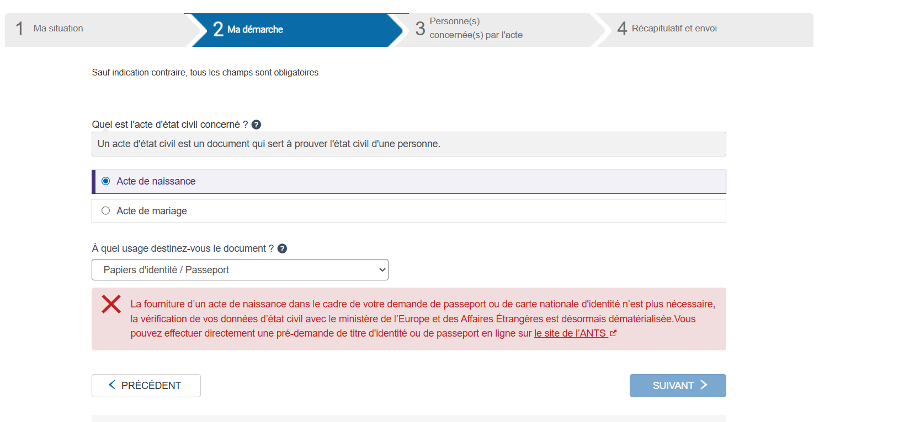Open the document usage dropdown
The height and width of the screenshot is (422, 904).
tap(240, 270)
